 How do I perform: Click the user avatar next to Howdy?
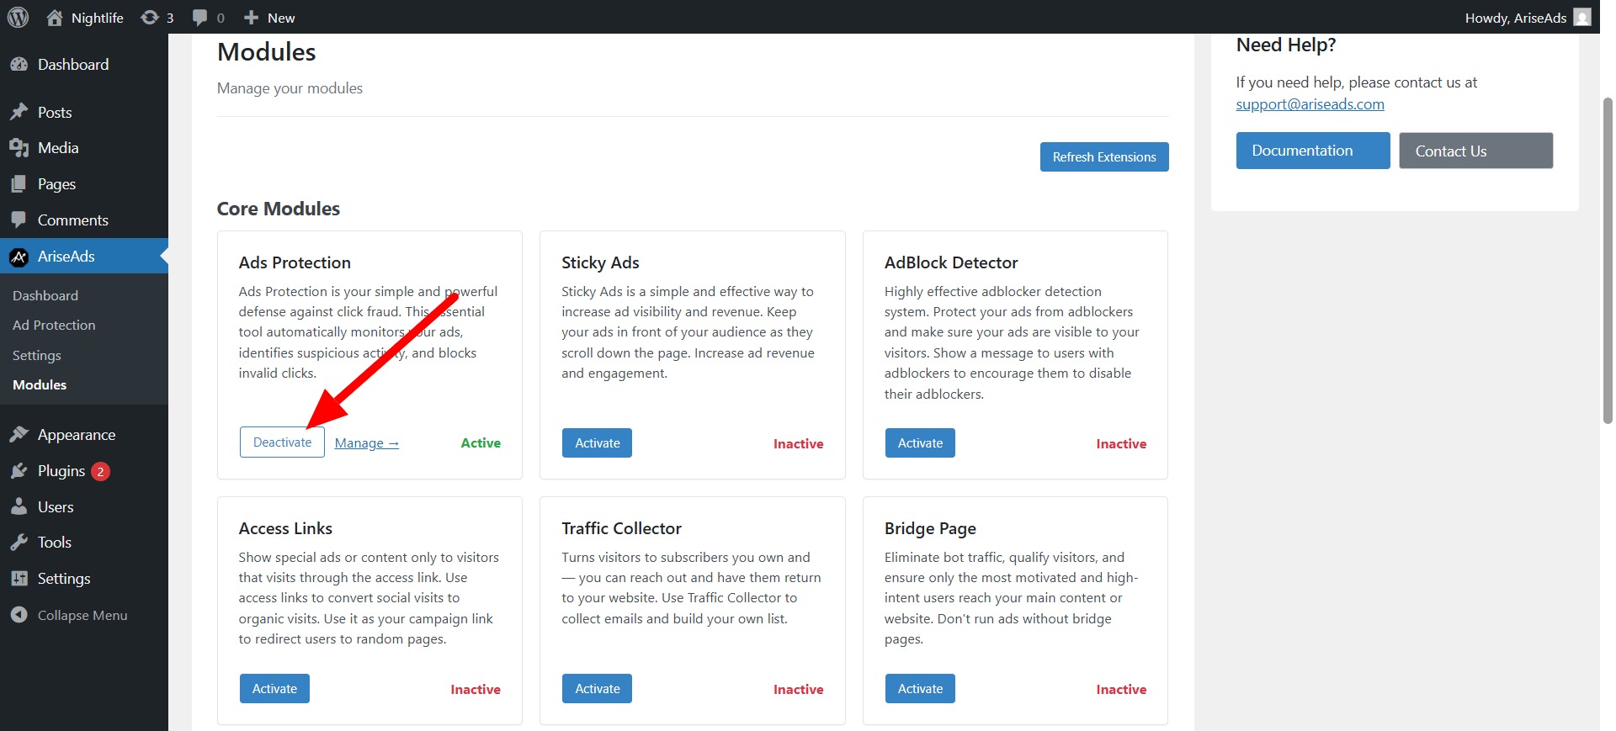click(1582, 17)
